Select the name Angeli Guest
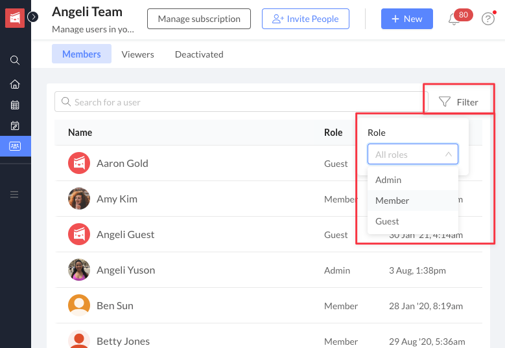Viewport: 505px width, 348px height. pyautogui.click(x=126, y=235)
